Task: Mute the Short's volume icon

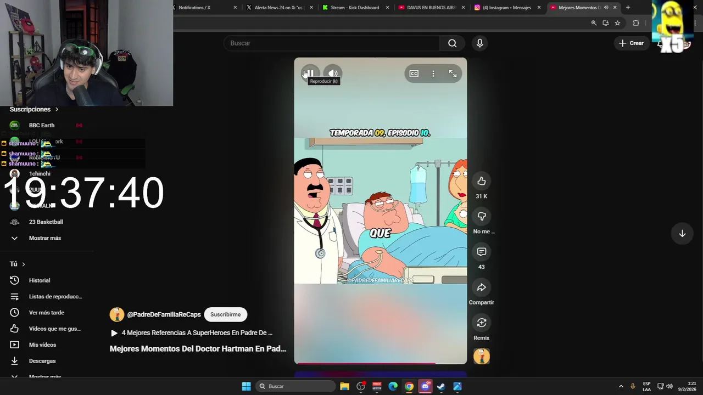Action: click(x=333, y=73)
